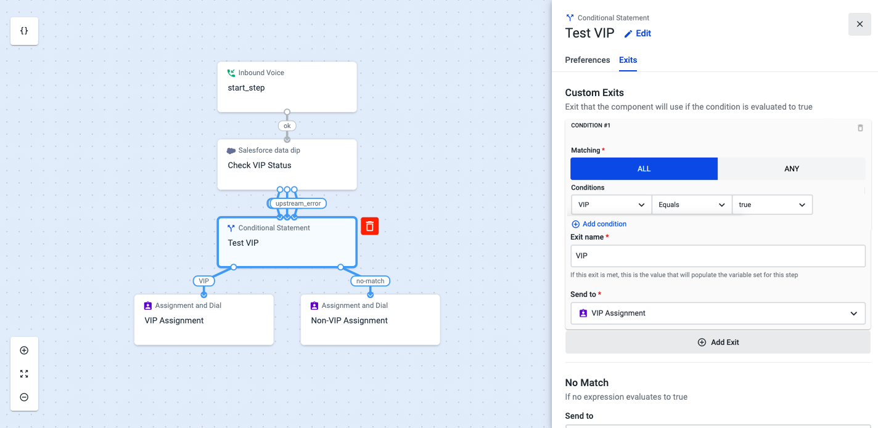Open the Send to VIP Assignment dropdown
The image size is (878, 428).
click(x=718, y=313)
